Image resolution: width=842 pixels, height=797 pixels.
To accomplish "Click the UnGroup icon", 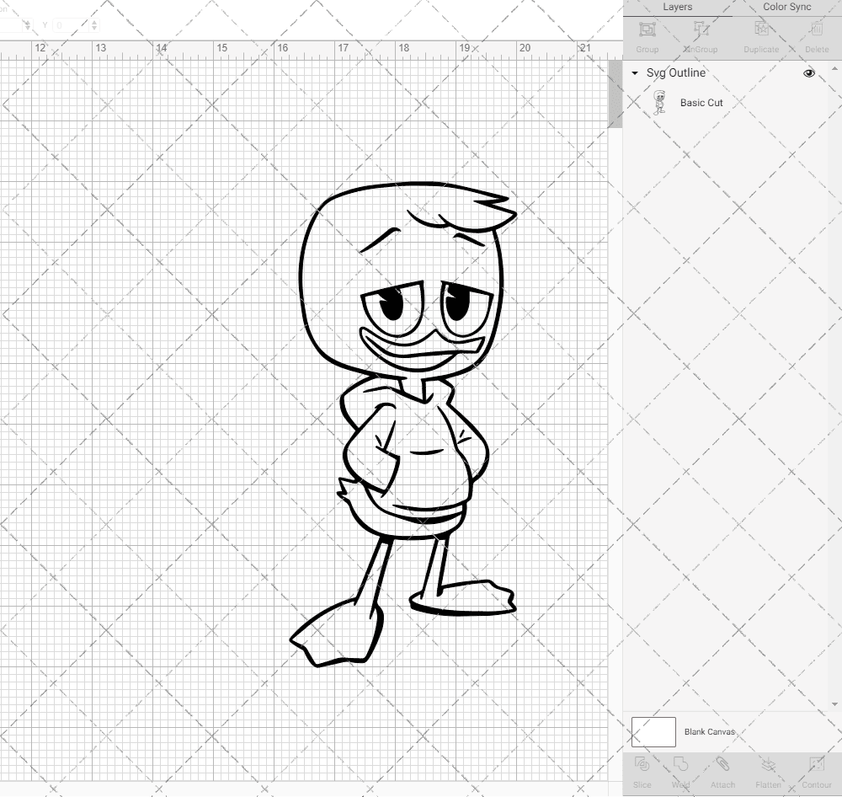I will [701, 29].
